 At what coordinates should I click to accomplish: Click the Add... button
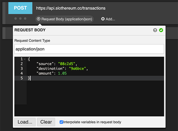coord(108,19)
